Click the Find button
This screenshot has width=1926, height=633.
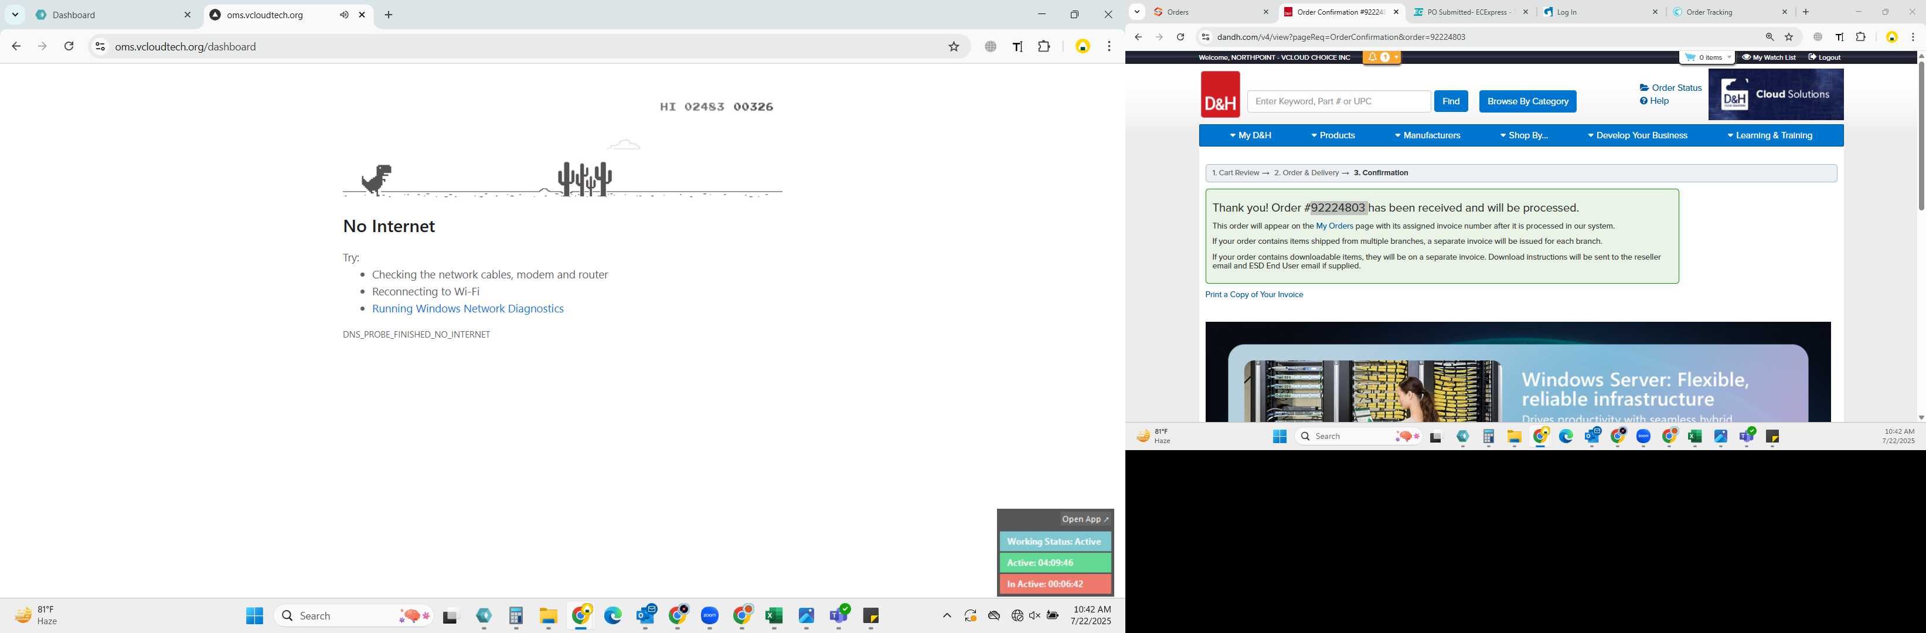(1451, 101)
